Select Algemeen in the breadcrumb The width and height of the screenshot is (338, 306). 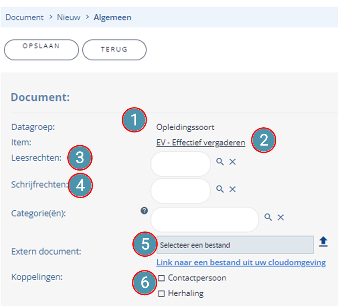[113, 17]
